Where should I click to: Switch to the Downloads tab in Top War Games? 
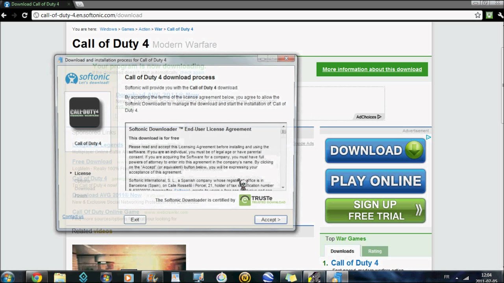point(342,251)
